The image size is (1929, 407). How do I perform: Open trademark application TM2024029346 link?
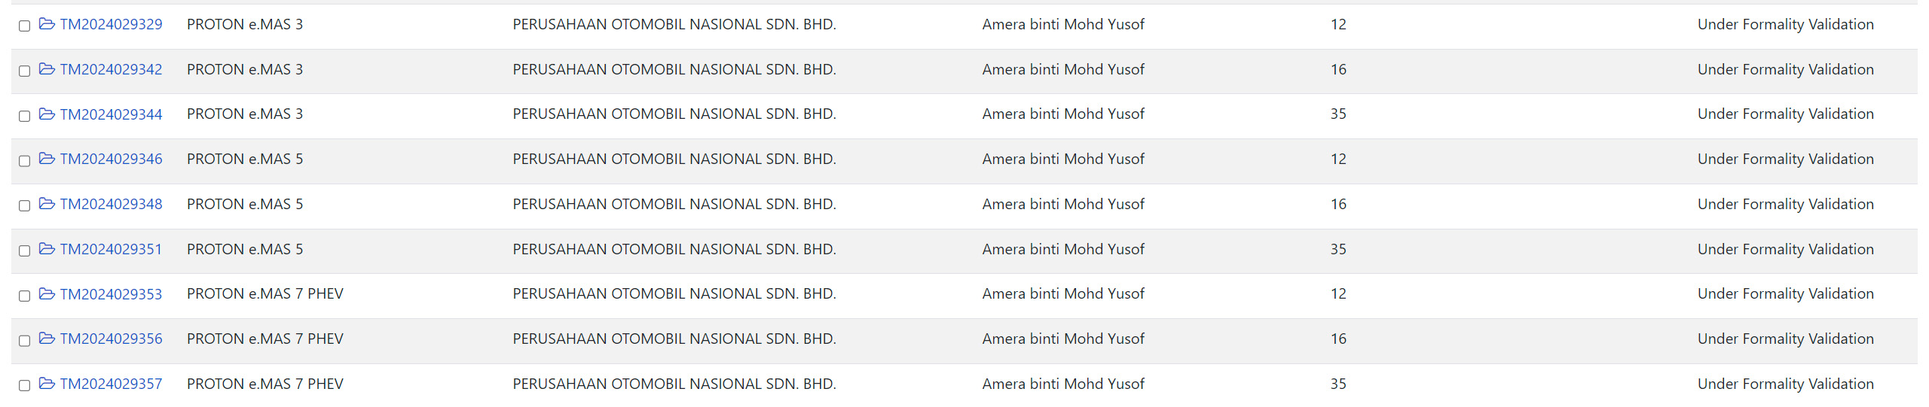coord(111,159)
